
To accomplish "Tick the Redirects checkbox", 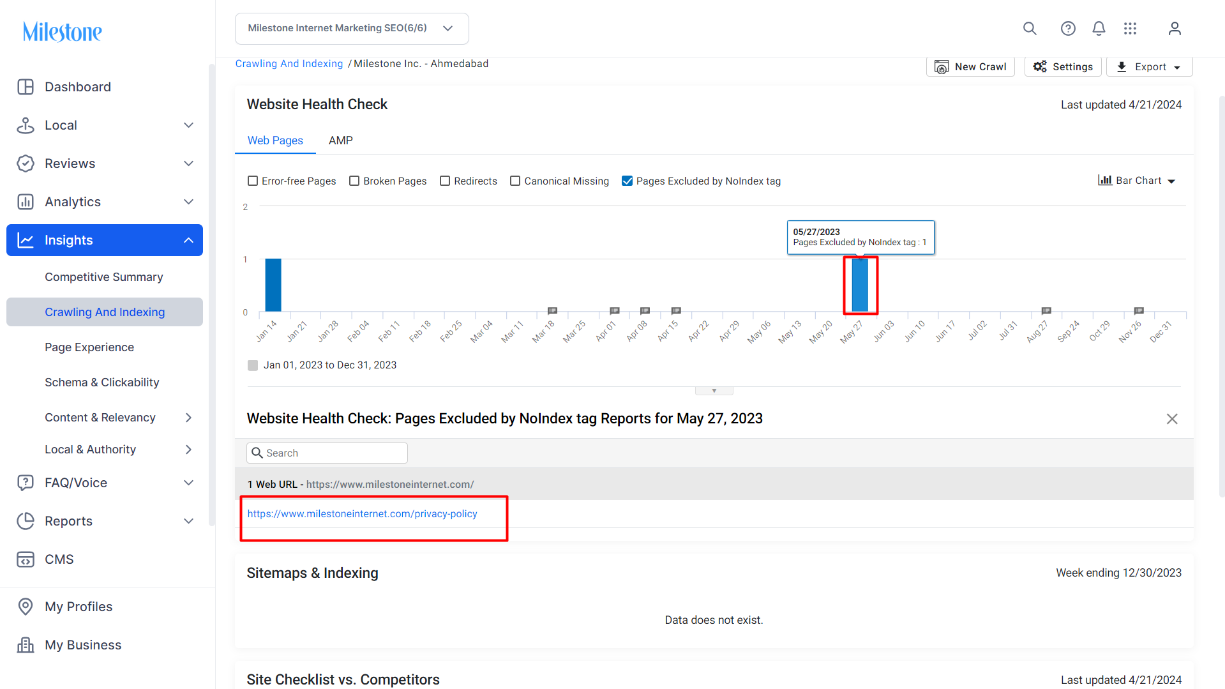I will [445, 181].
